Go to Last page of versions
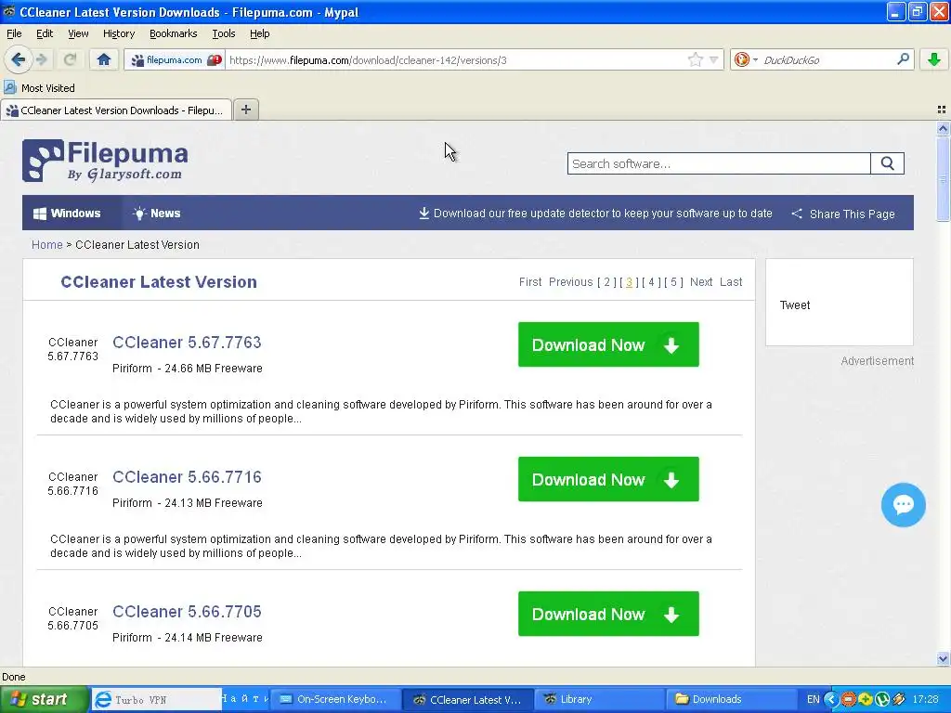This screenshot has height=713, width=951. [x=731, y=282]
